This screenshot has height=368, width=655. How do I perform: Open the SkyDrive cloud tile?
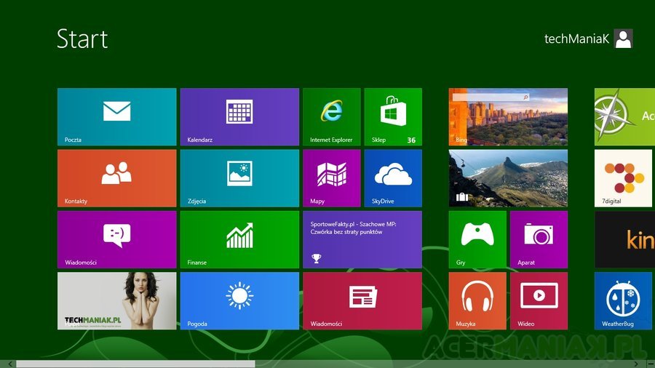pyautogui.click(x=393, y=178)
